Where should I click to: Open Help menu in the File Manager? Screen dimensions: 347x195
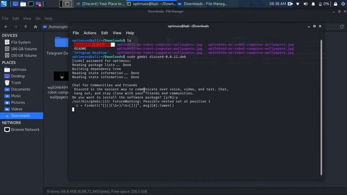click(48, 18)
